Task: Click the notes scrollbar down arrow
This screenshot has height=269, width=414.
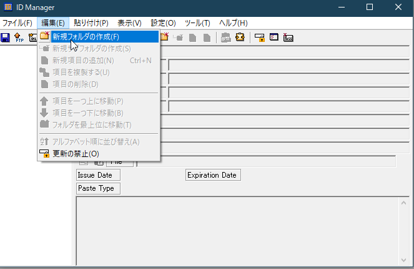Action: (404, 260)
